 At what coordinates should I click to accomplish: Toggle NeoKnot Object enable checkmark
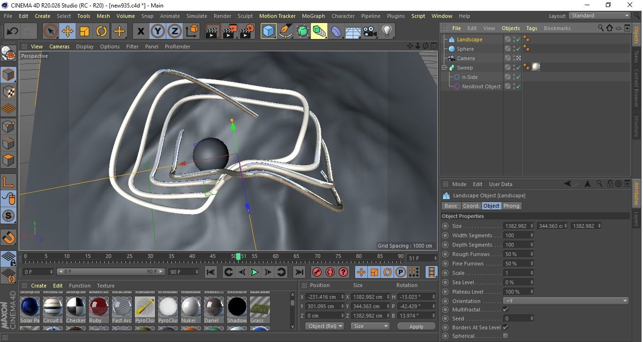(x=518, y=86)
